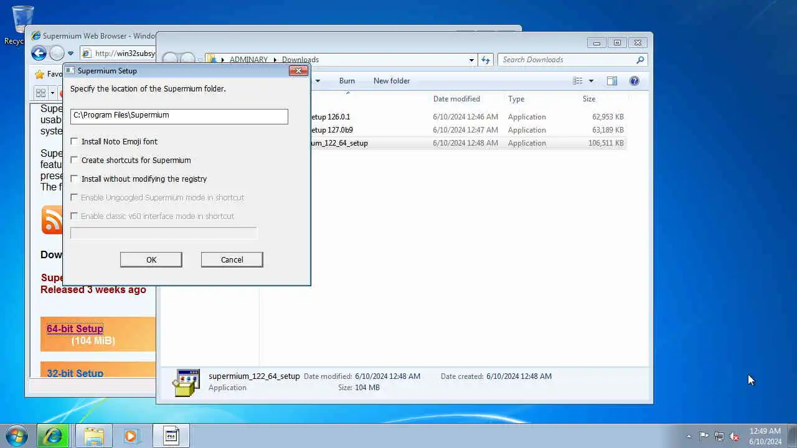Switch to Internet Explorer on the taskbar
Viewport: 797px width, 448px height.
coord(52,436)
